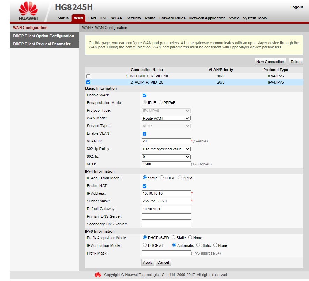Select Static prefix acquisition mode

pyautogui.click(x=173, y=237)
